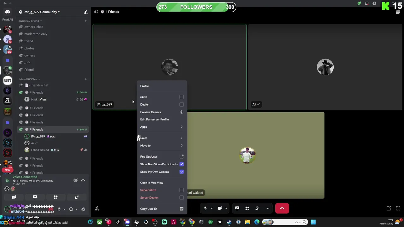This screenshot has width=404, height=227.
Task: Open Discord direct messages home icon
Action: point(8,12)
